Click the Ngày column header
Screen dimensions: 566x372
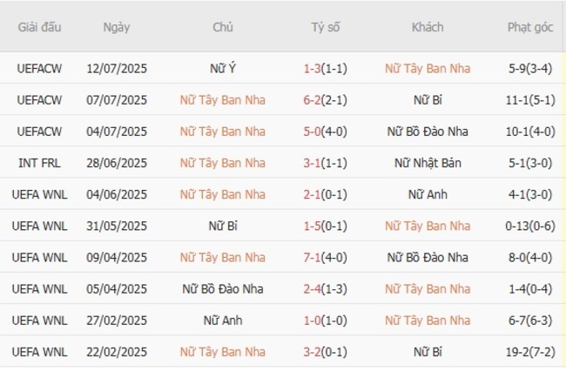(x=116, y=27)
